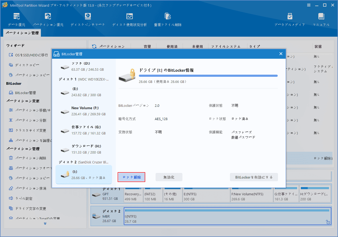Open ディスク使用状況分析 tool
Screen dimensions: 338x237
(x=129, y=20)
